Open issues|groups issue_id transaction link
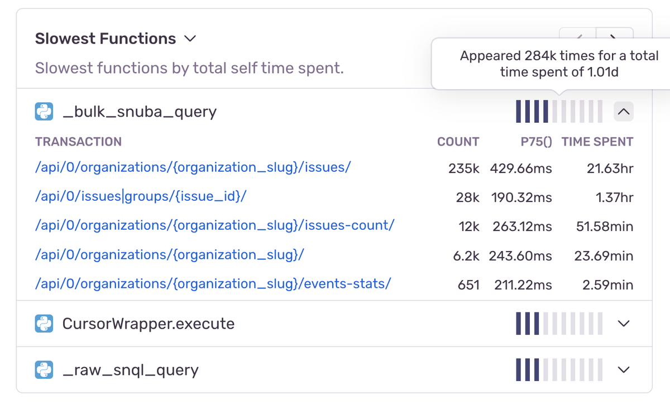 [x=141, y=196]
